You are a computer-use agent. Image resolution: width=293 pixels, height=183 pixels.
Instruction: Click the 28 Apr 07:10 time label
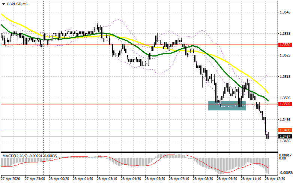[x=179, y=179]
